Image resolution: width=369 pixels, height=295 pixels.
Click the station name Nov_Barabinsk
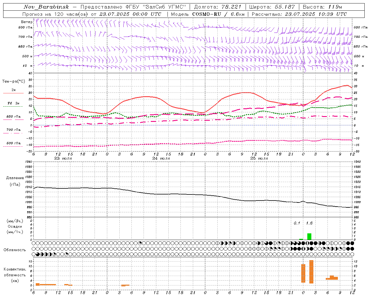[46, 7]
